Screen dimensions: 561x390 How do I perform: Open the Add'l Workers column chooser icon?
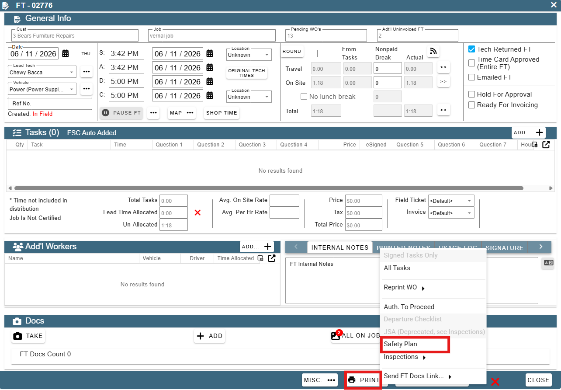coord(260,258)
